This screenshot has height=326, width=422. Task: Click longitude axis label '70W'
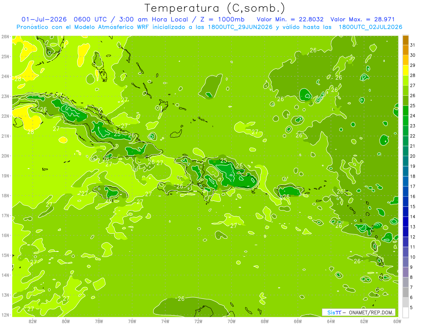click(x=231, y=321)
